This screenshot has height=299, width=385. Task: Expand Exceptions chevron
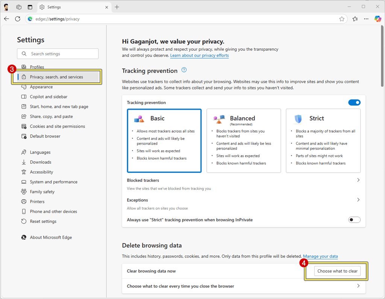358,200
